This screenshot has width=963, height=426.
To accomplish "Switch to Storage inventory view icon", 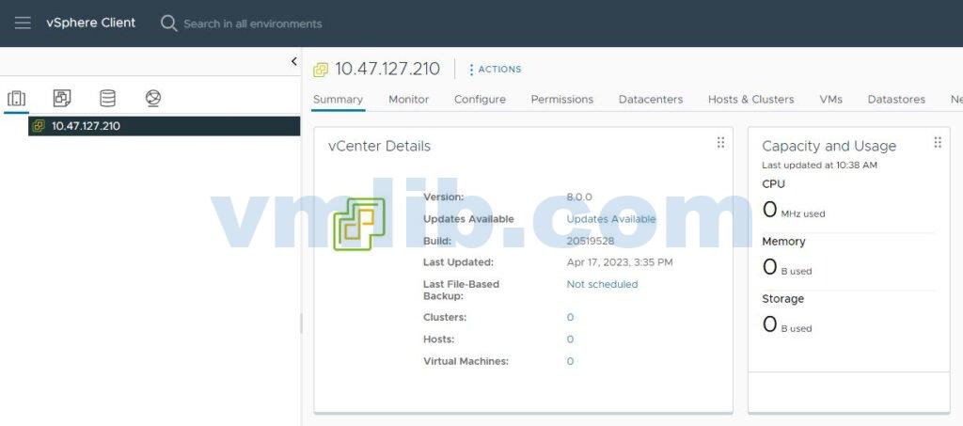I will point(107,98).
